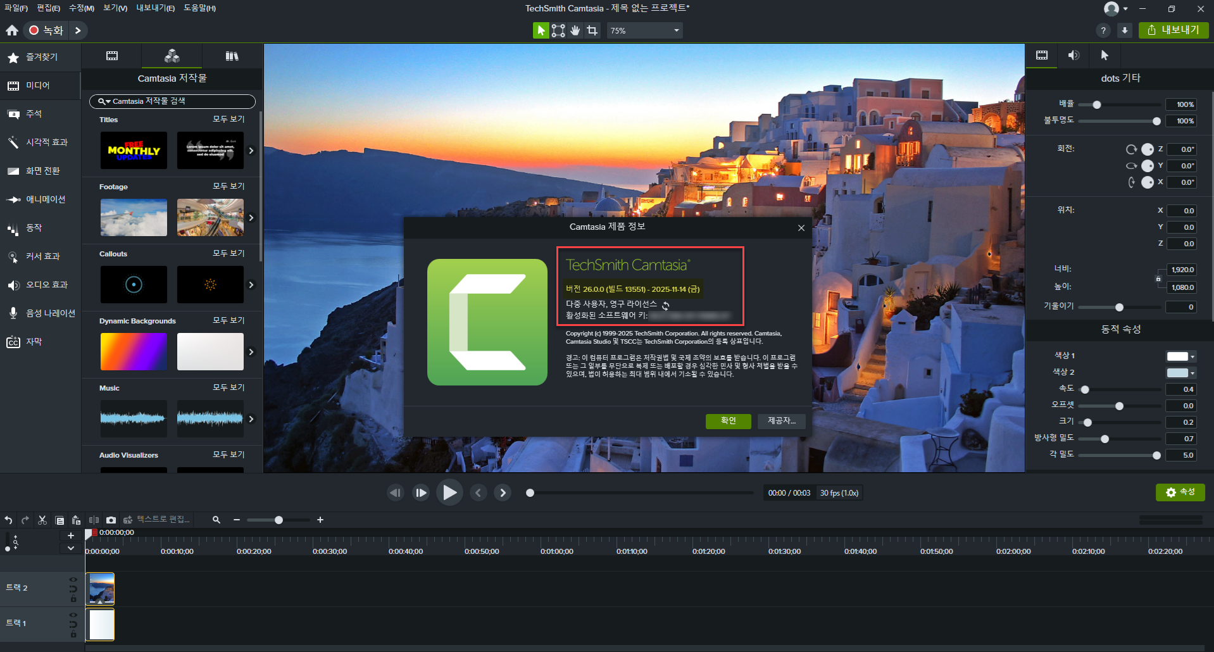Click the Home icon in the top bar
The height and width of the screenshot is (652, 1214).
coord(12,30)
